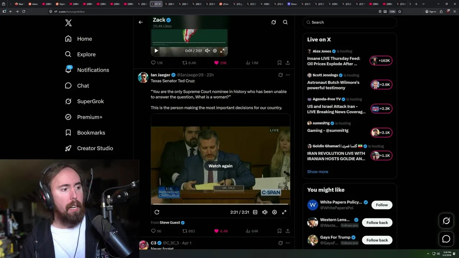The width and height of the screenshot is (459, 258).
Task: Expand the top video to fullscreen
Action: (x=222, y=51)
